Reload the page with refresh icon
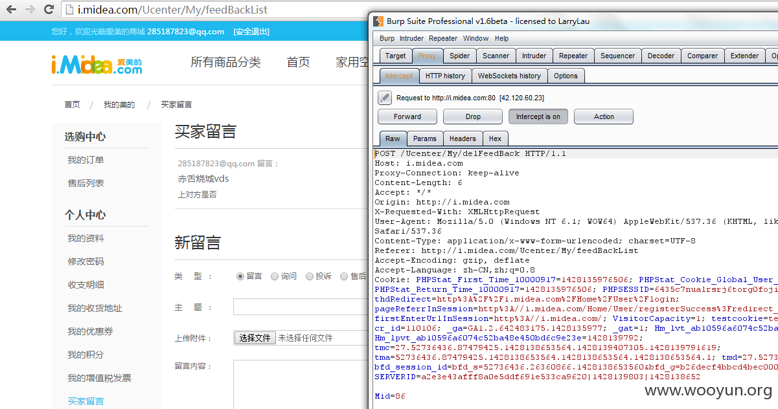This screenshot has width=778, height=409. pyautogui.click(x=49, y=10)
